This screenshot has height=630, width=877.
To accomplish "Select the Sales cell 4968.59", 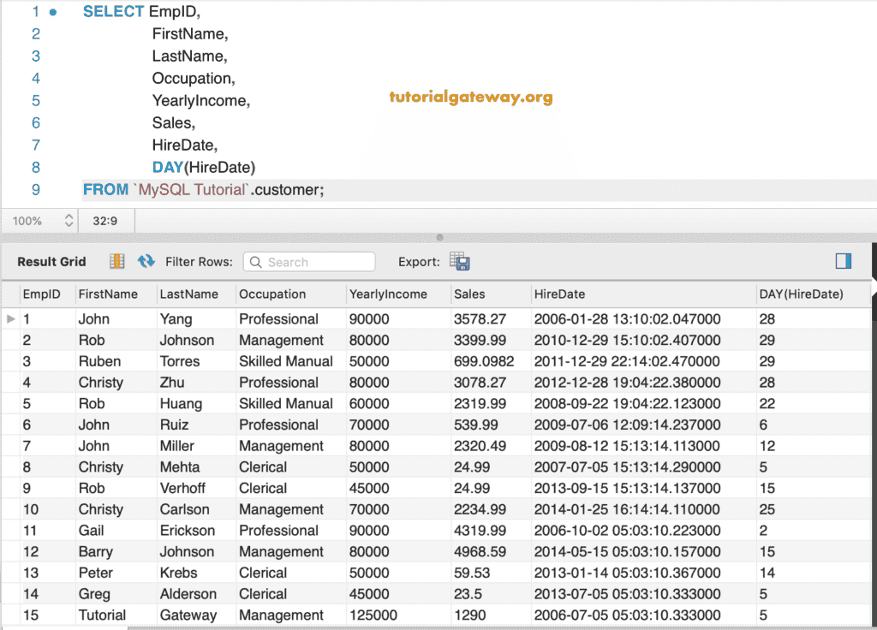I will [x=480, y=551].
